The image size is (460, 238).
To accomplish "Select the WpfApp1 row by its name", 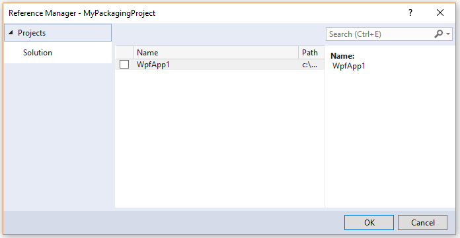I will coord(153,65).
